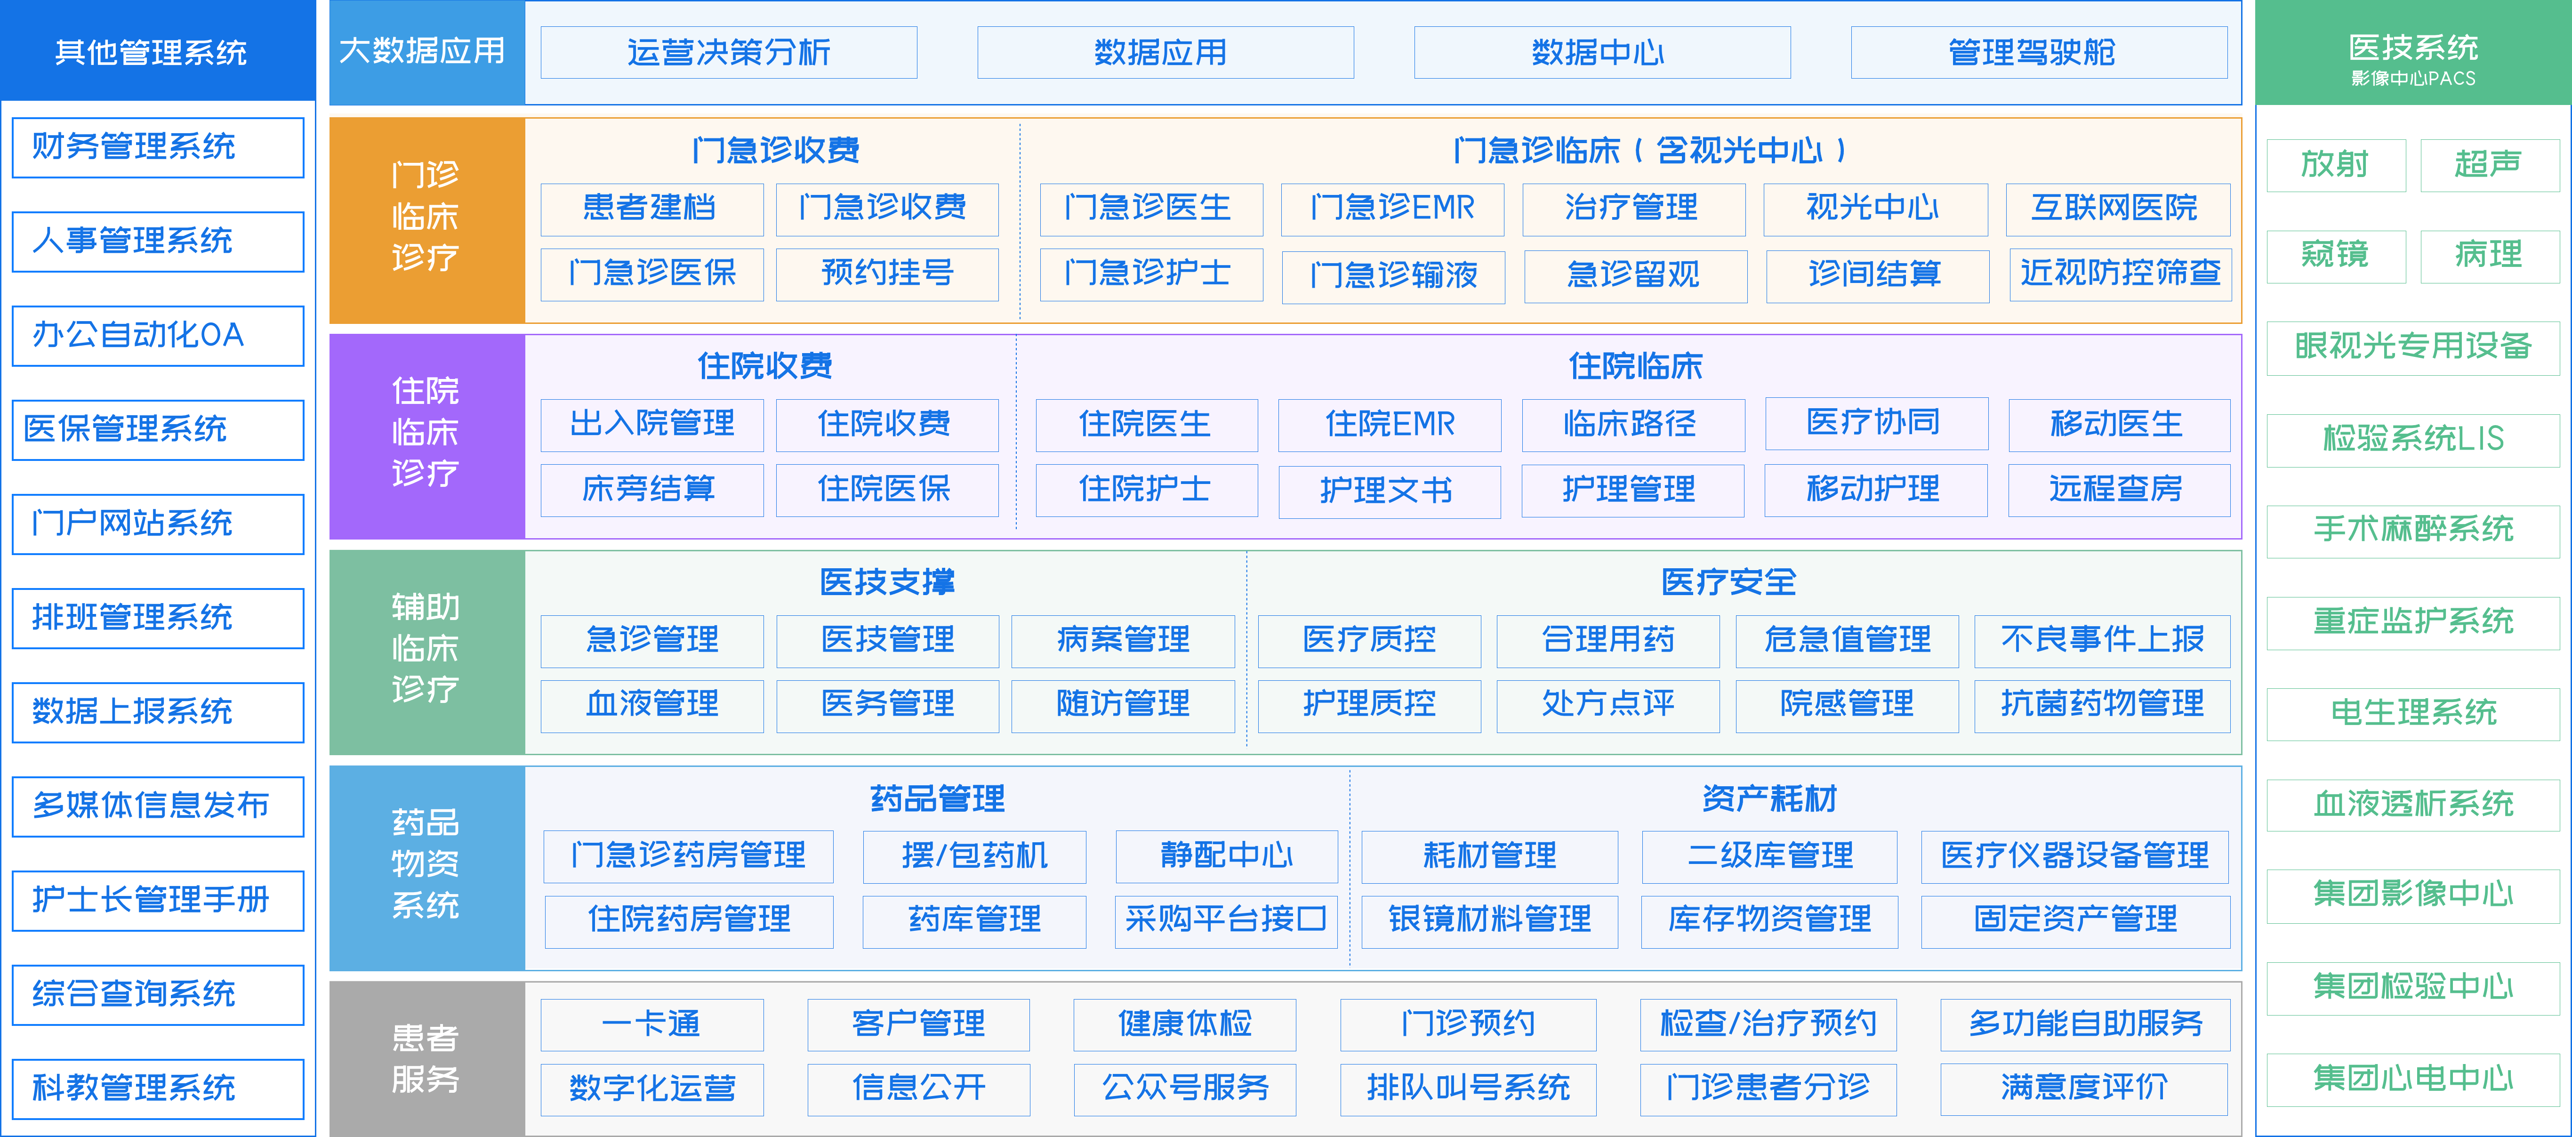The image size is (2572, 1137).
Task: Open 门急诊医生 module
Action: pyautogui.click(x=1150, y=209)
